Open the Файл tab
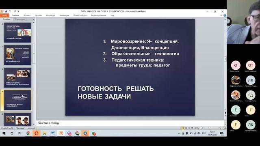Image resolution: width=260 pixels, height=146 pixels. click(x=4, y=15)
